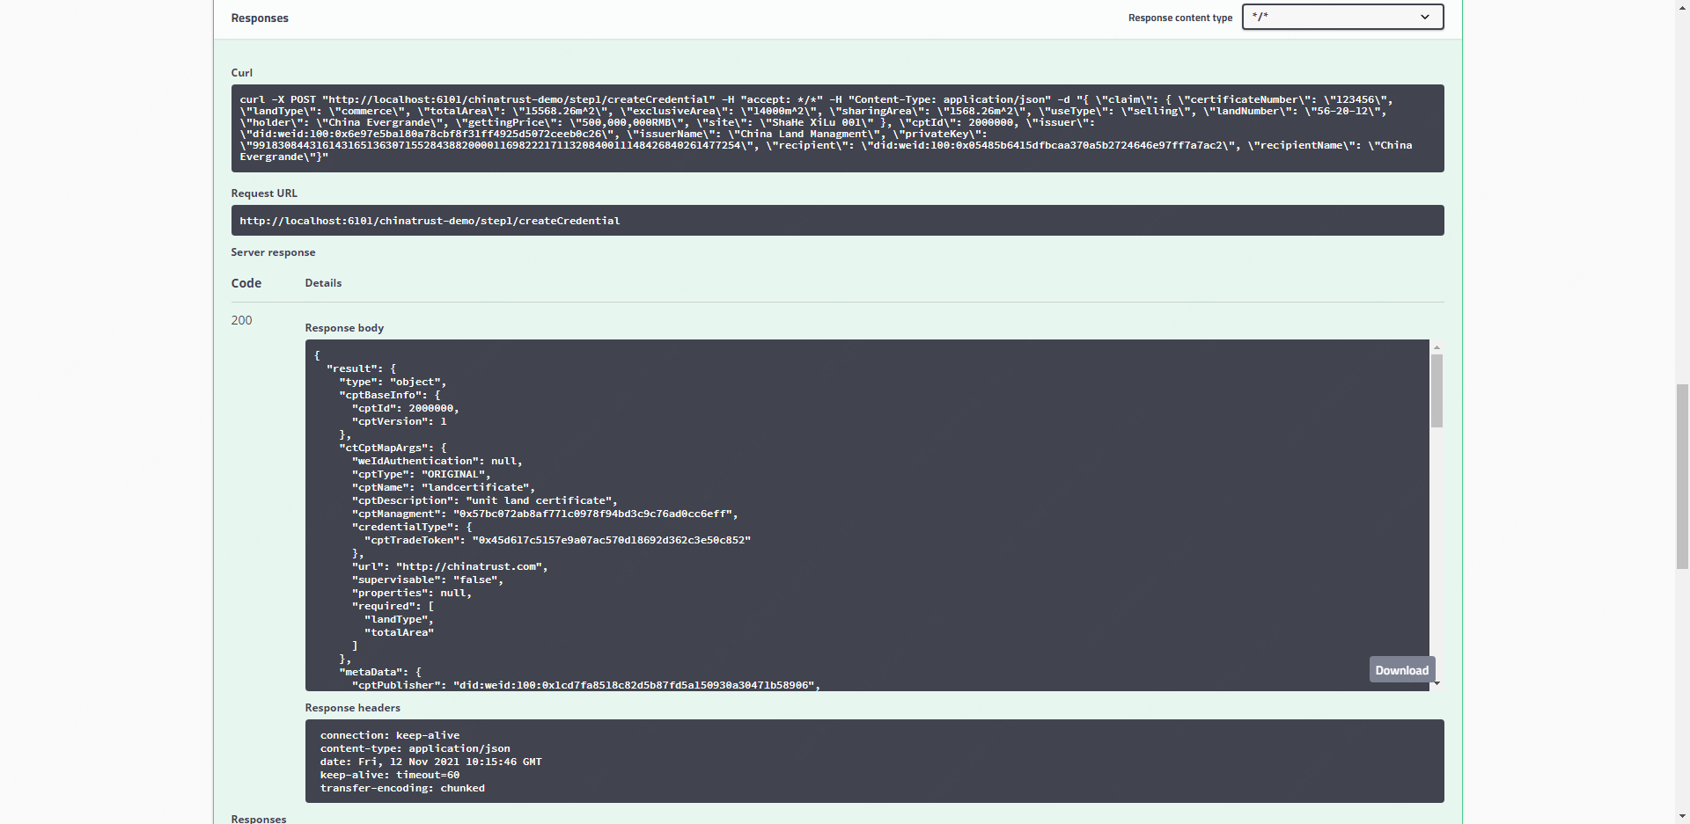
Task: Click the "Request URL" label
Action: click(264, 193)
